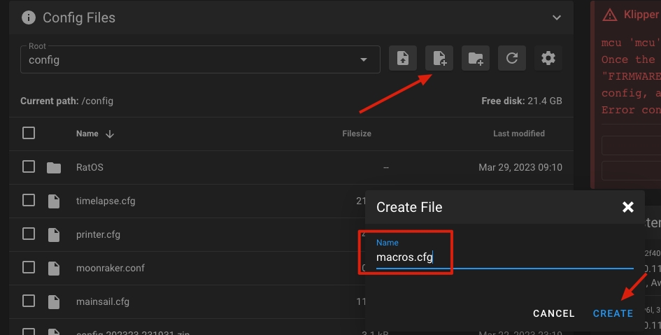Click the Current path /config text

(x=66, y=101)
